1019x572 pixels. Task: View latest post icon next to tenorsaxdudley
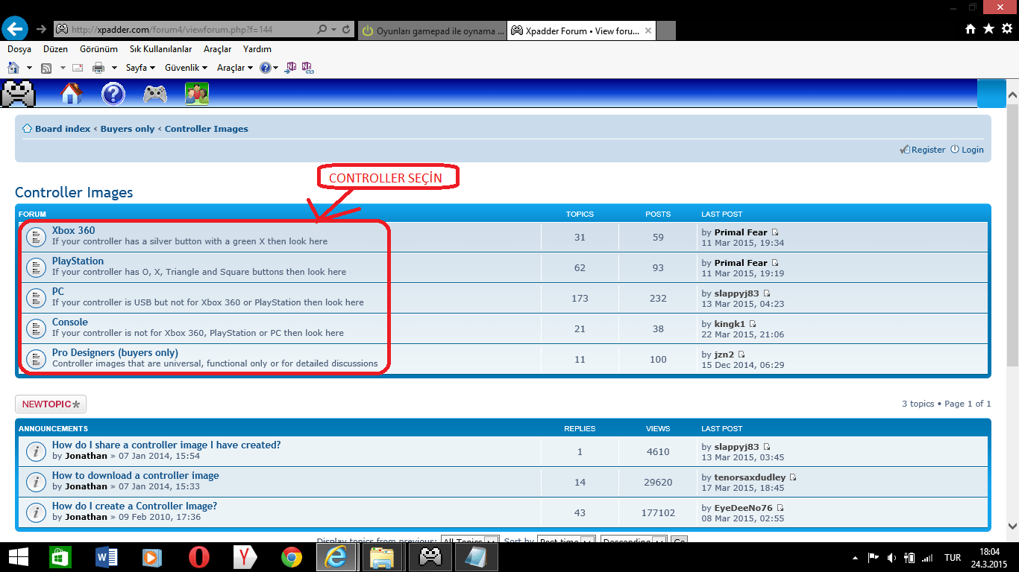click(x=793, y=477)
